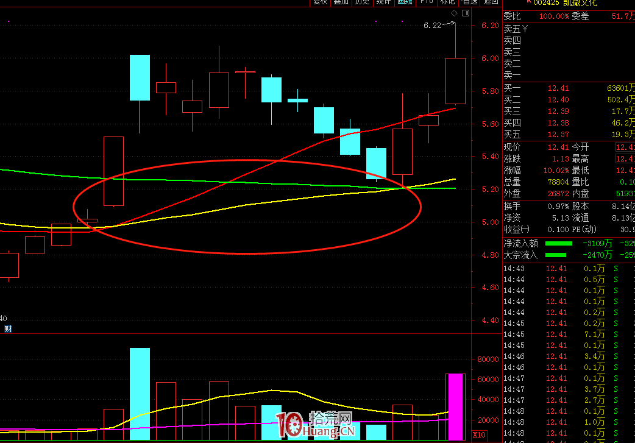Screen dimensions: 635x443
Task: Click the 股本 share capital label
Action: (x=580, y=207)
